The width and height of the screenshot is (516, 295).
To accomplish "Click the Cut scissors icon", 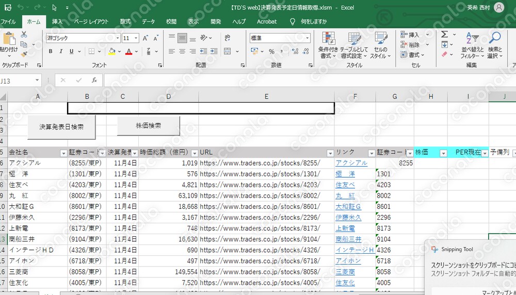I will pos(24,34).
